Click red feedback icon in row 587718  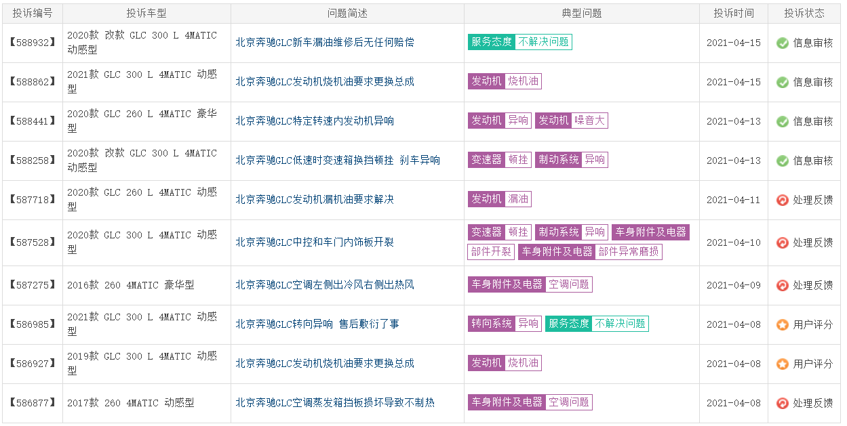(x=783, y=200)
